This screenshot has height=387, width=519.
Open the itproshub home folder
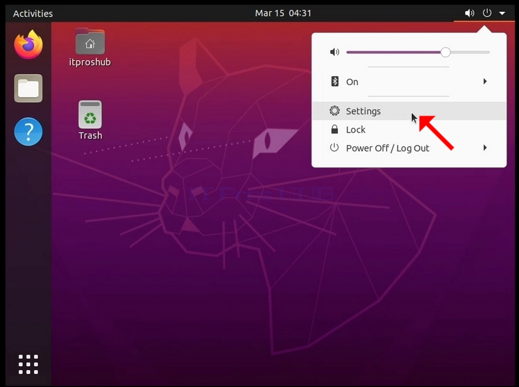90,47
